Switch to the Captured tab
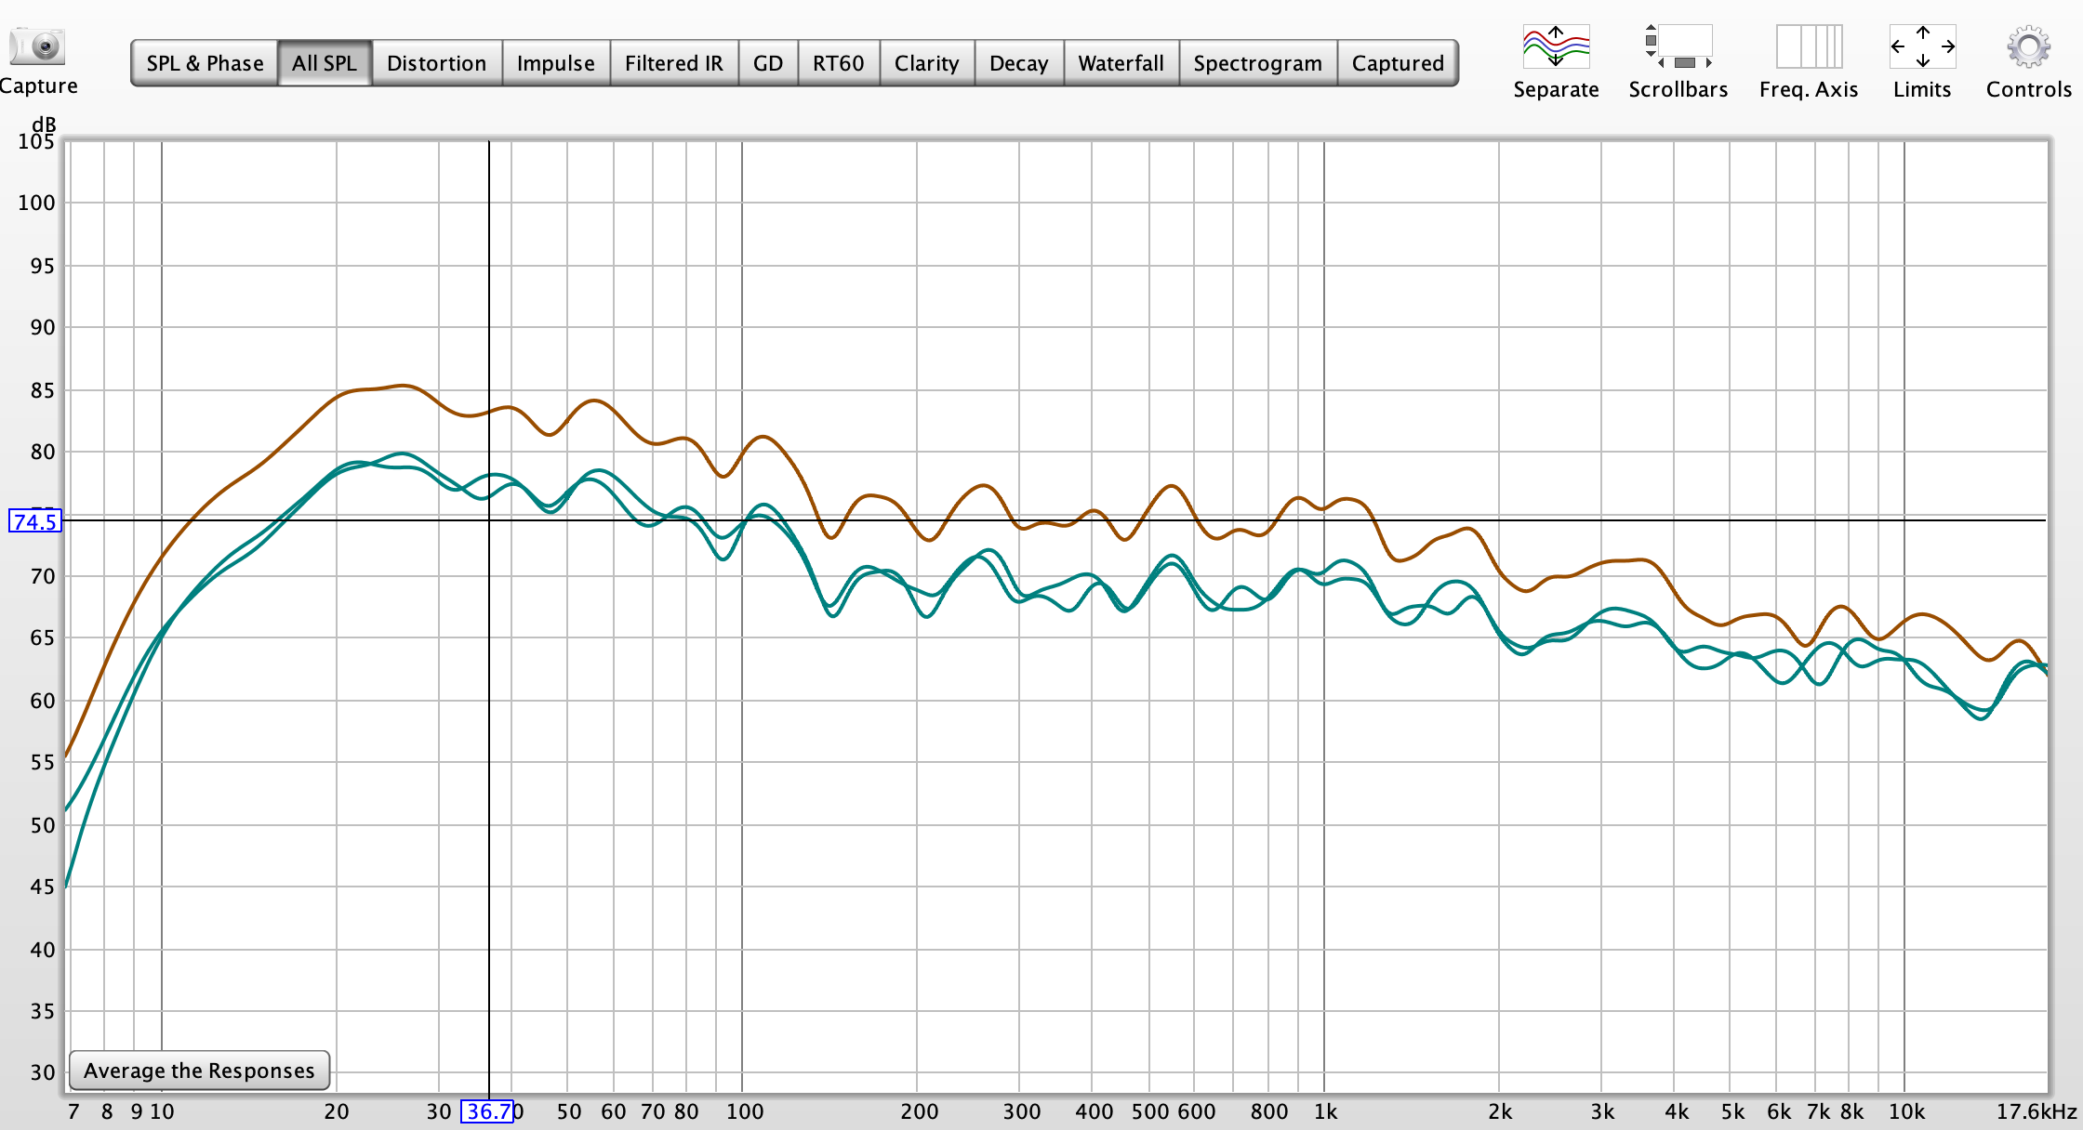The height and width of the screenshot is (1130, 2083). coord(1397,63)
